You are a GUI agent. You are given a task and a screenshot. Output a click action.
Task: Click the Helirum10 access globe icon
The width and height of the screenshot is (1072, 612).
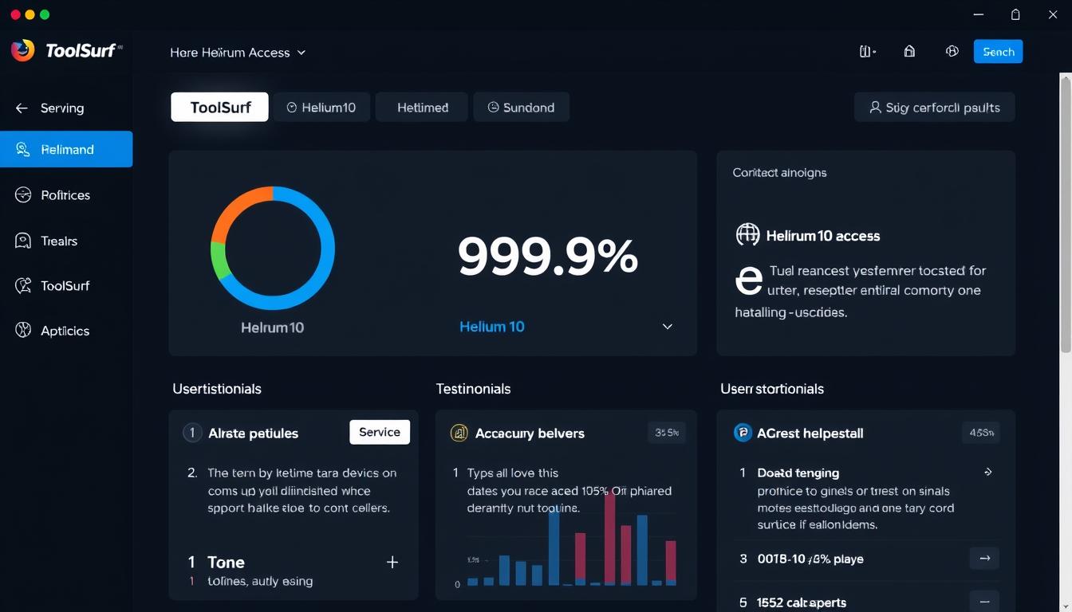747,235
